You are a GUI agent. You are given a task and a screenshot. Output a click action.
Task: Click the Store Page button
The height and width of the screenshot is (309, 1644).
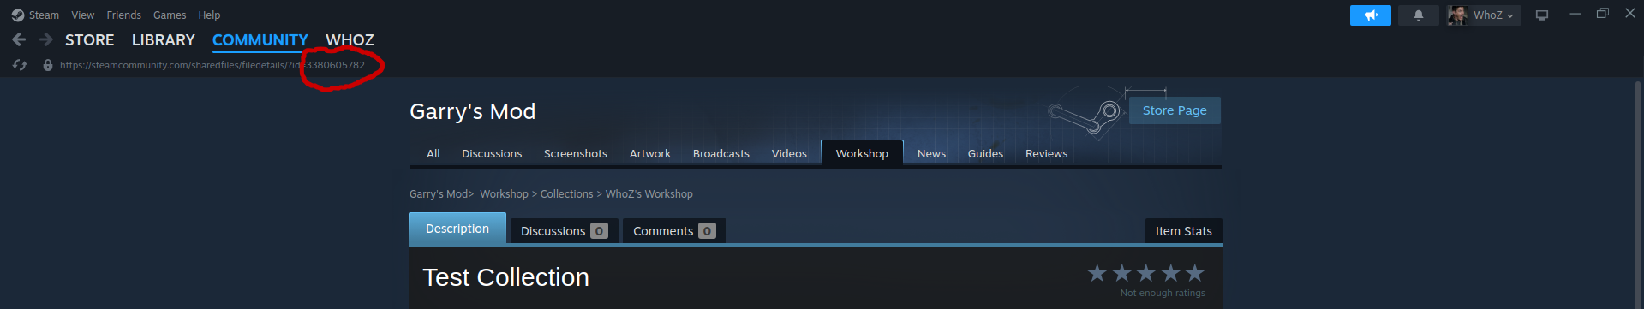1175,110
